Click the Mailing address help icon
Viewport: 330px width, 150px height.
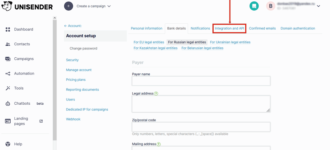159,144
